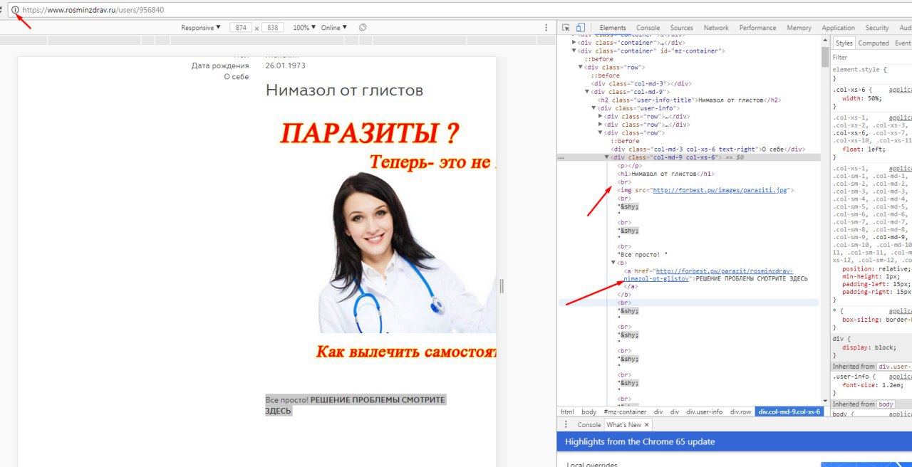Screen dimensions: 912x467
Task: Click the viewport width field showing 874
Action: click(x=240, y=27)
